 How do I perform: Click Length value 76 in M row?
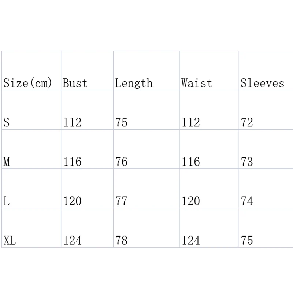[121, 162]
